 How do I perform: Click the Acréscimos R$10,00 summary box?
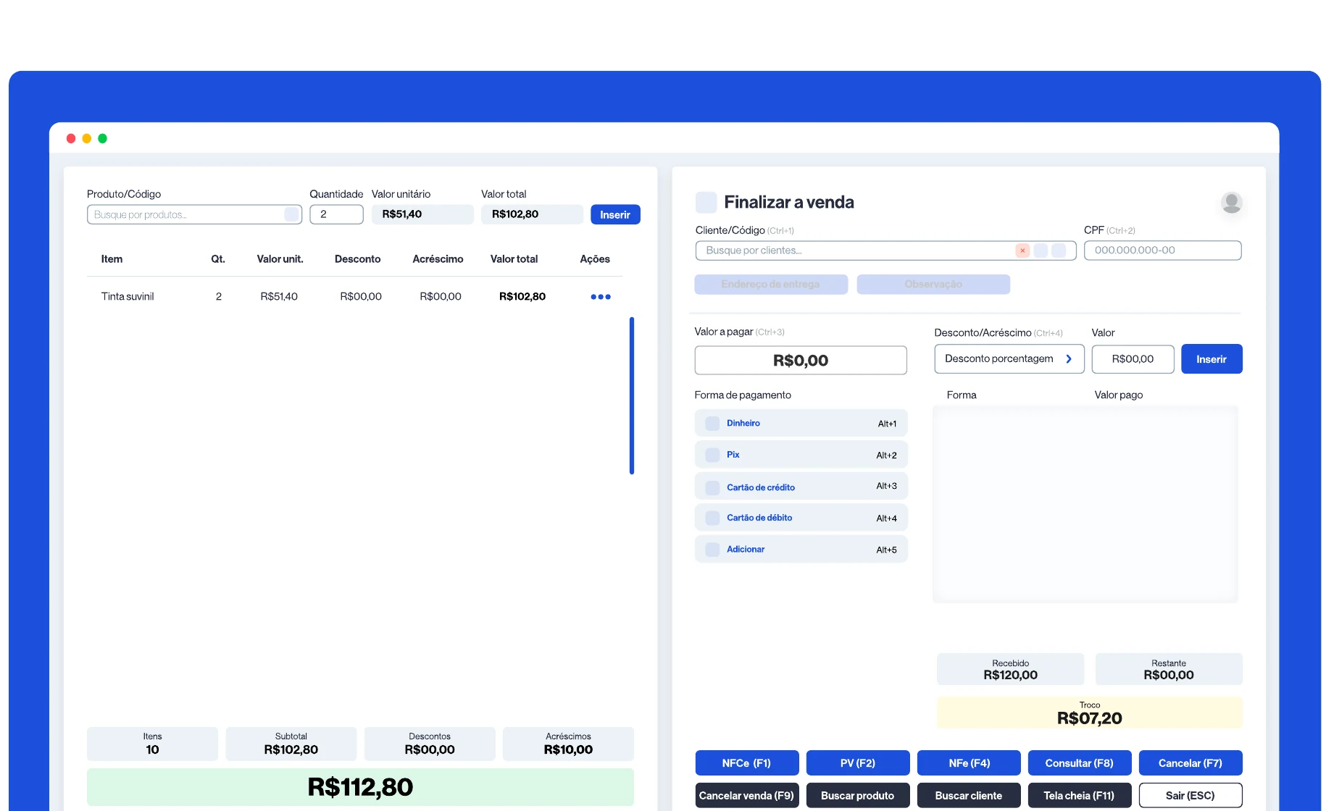click(x=568, y=744)
